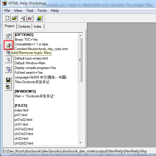
Task: Click the project list scroll-up arrow
Action: pyautogui.click(x=80, y=35)
